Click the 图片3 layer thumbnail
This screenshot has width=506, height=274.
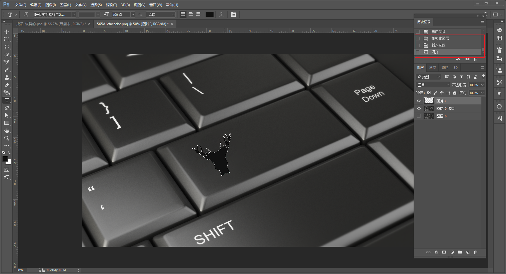click(x=429, y=101)
